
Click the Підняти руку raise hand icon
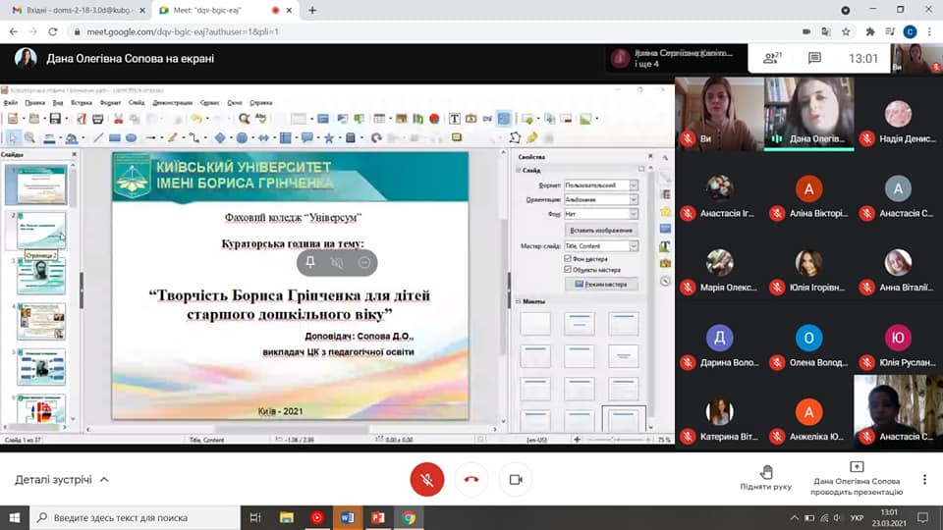point(766,472)
